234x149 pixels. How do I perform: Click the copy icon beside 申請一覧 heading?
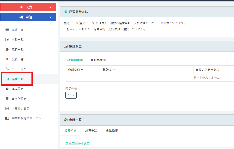click(x=66, y=120)
